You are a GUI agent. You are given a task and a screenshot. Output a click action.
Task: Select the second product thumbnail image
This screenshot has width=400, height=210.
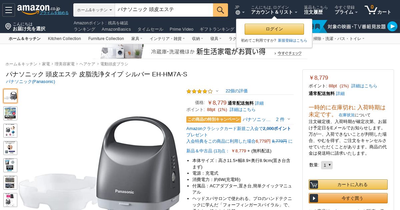10,113
